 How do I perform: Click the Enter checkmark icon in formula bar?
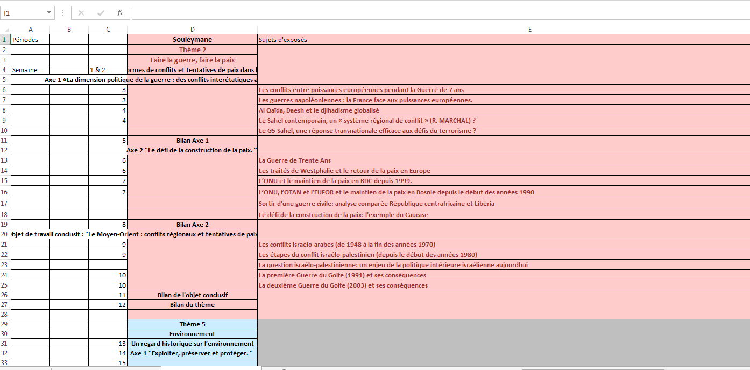[101, 13]
